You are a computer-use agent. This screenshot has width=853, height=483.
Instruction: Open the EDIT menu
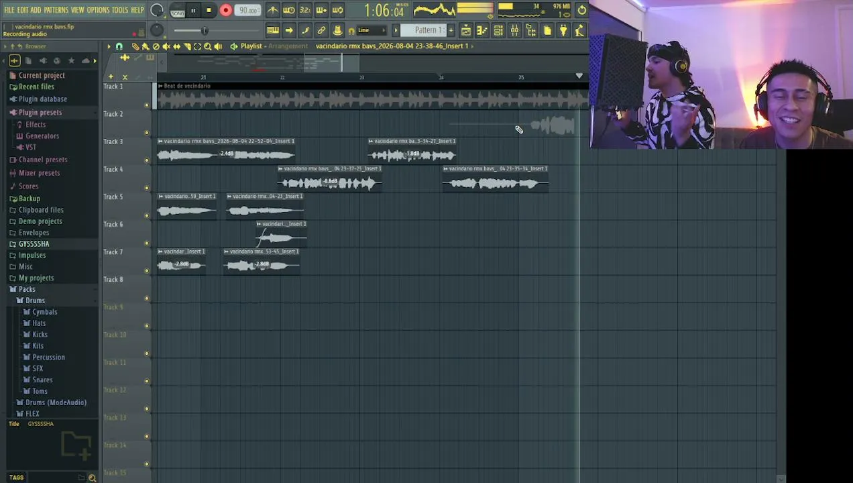coord(23,10)
